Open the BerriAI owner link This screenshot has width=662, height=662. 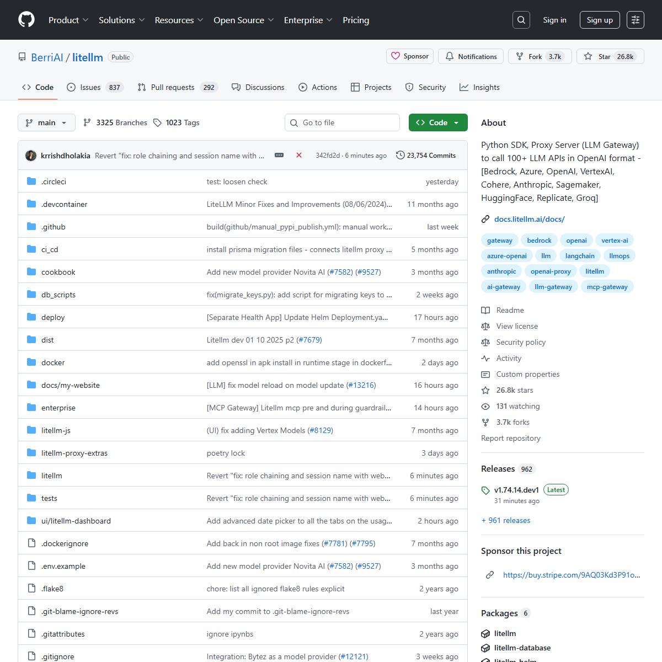coord(47,57)
